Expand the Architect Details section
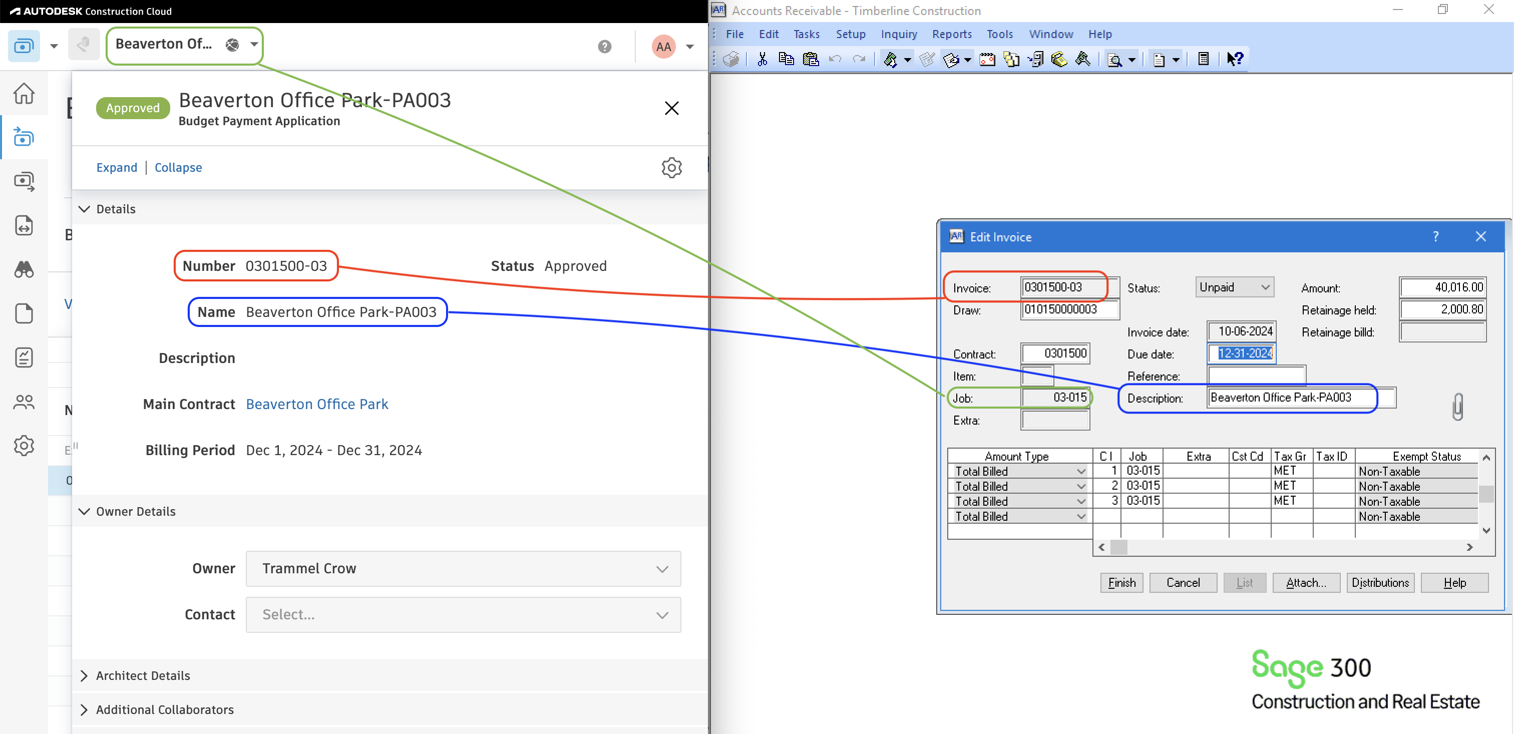The height and width of the screenshot is (734, 1514). tap(85, 676)
